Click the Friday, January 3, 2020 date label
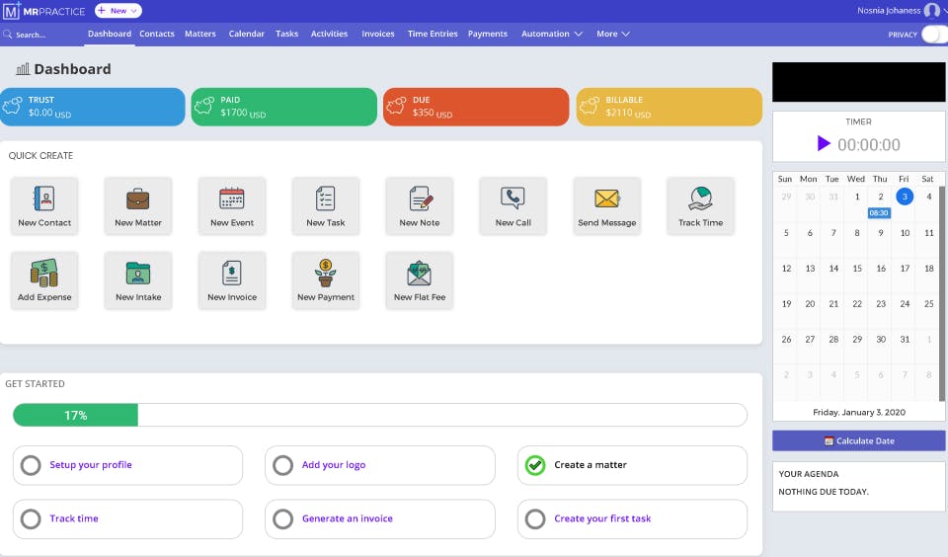The image size is (948, 557). coord(858,413)
